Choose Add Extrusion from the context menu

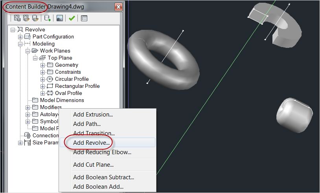coord(93,115)
